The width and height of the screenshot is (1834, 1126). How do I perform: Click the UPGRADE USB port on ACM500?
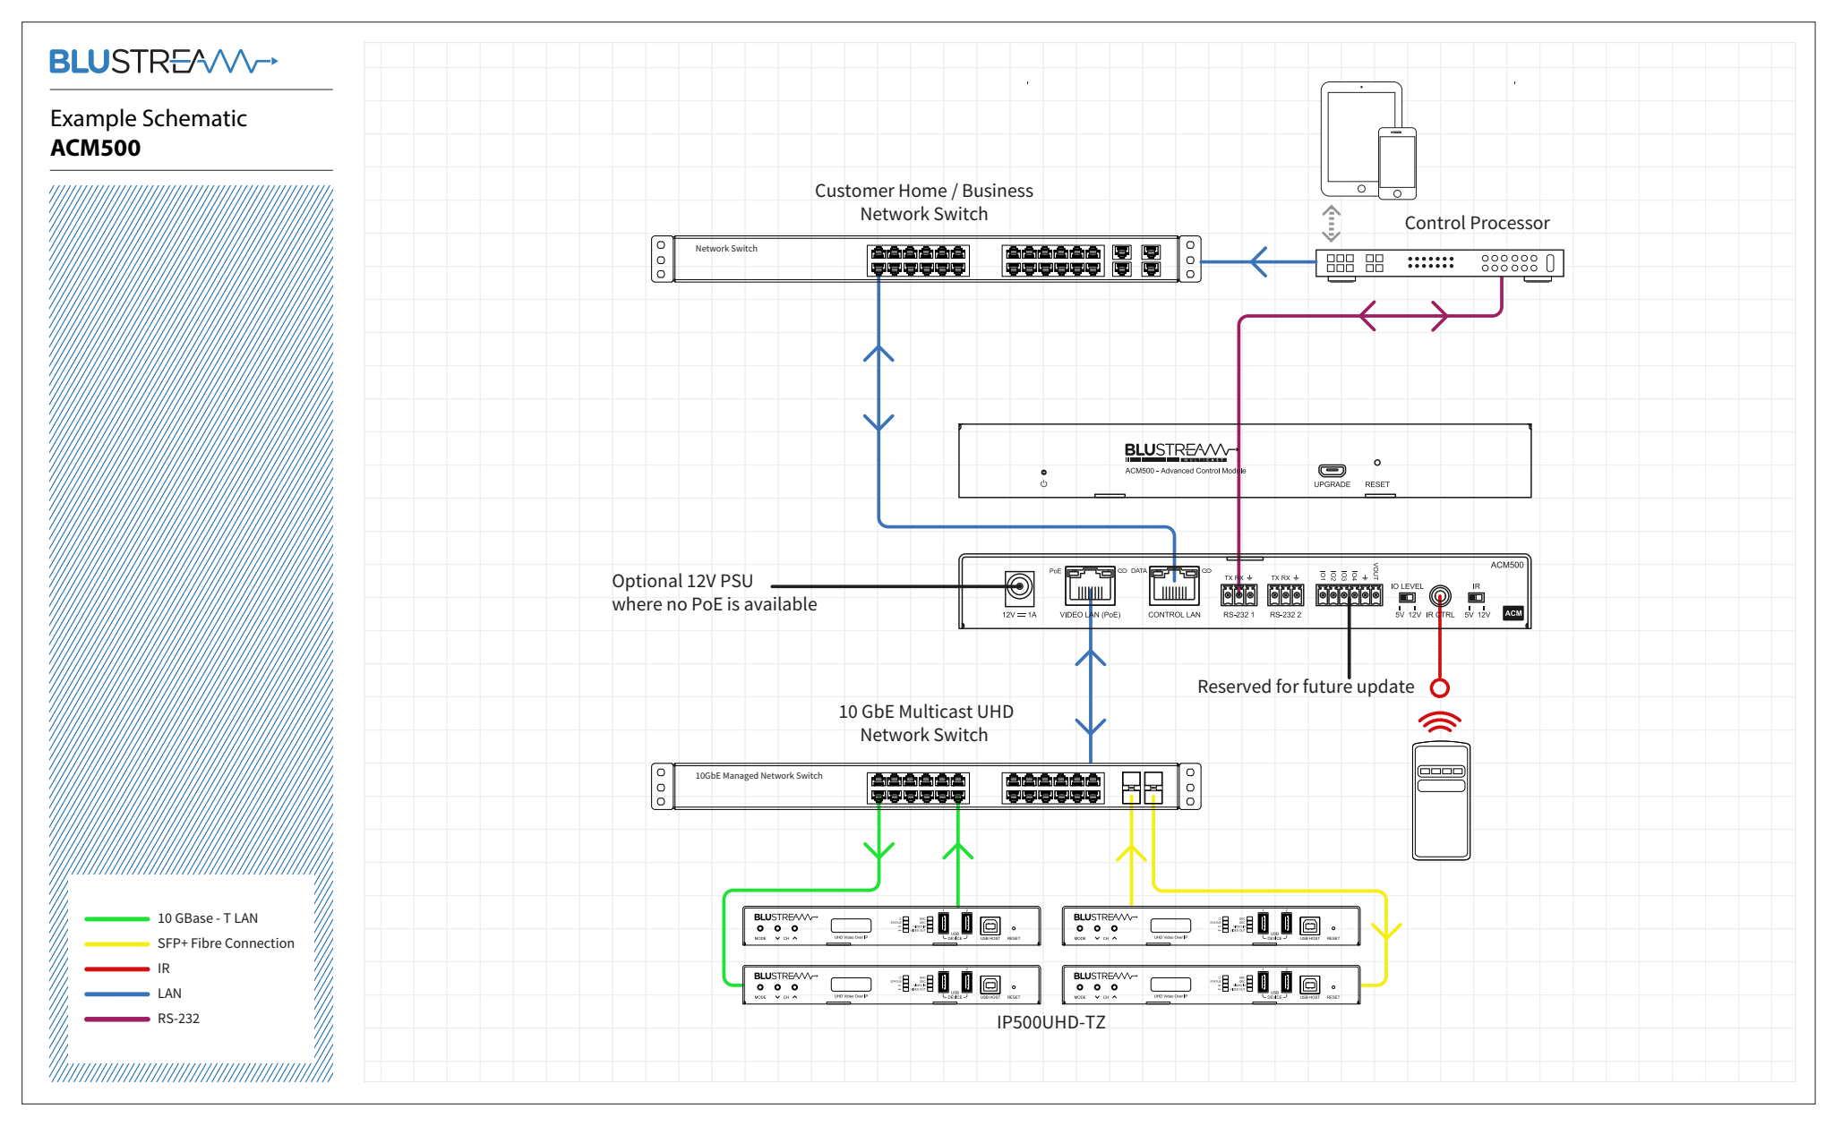click(x=1332, y=471)
